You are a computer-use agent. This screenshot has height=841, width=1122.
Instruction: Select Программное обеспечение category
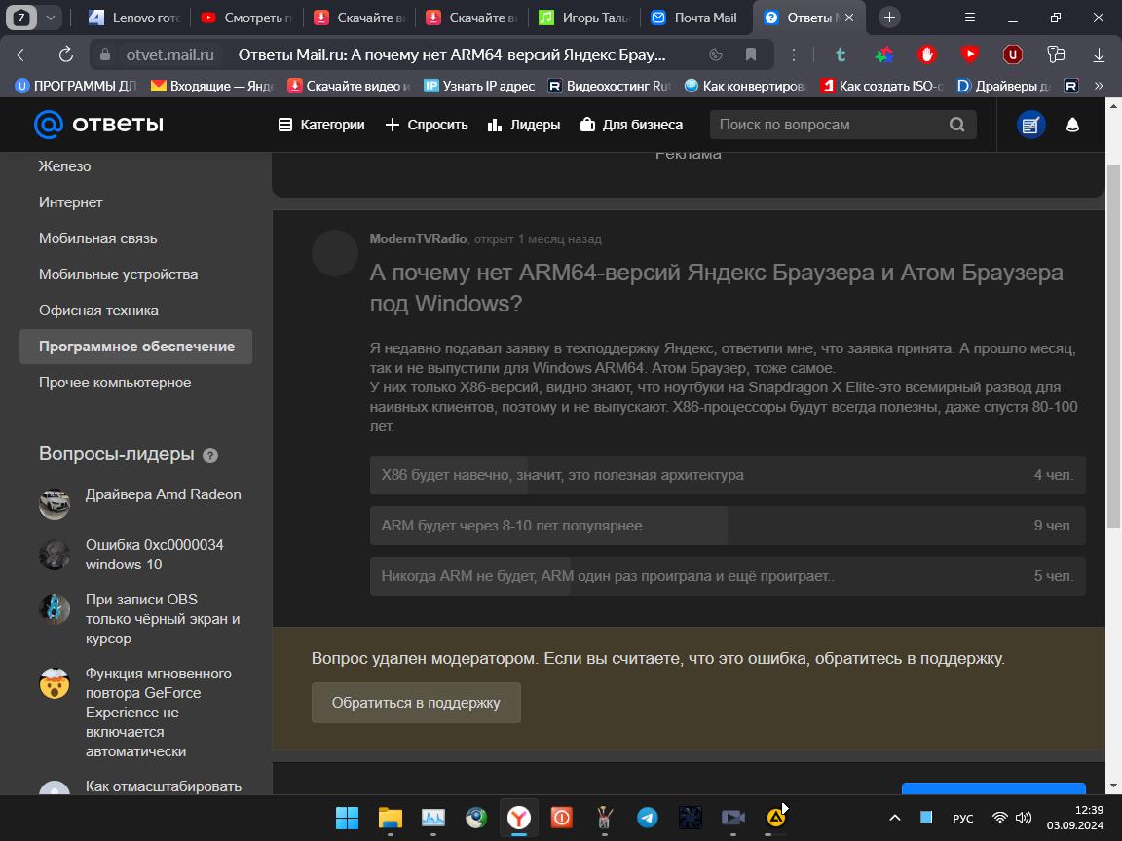136,347
